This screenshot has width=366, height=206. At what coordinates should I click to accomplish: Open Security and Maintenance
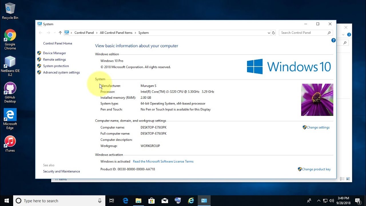(61, 171)
